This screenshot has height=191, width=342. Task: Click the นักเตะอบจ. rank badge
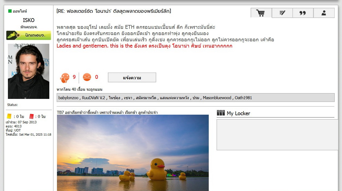[29, 35]
